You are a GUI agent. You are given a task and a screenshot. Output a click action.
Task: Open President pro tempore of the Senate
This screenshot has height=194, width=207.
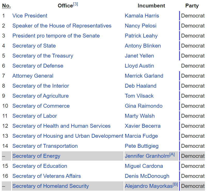[x=56, y=36]
